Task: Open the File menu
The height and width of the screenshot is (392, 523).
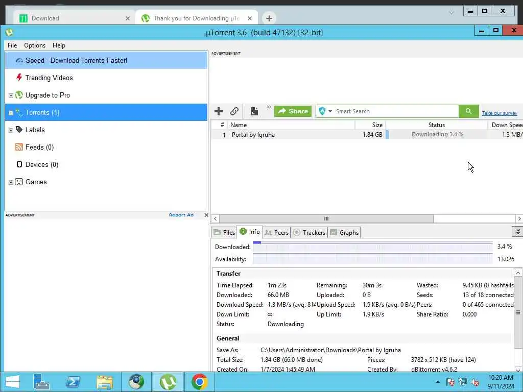Action: [12, 45]
